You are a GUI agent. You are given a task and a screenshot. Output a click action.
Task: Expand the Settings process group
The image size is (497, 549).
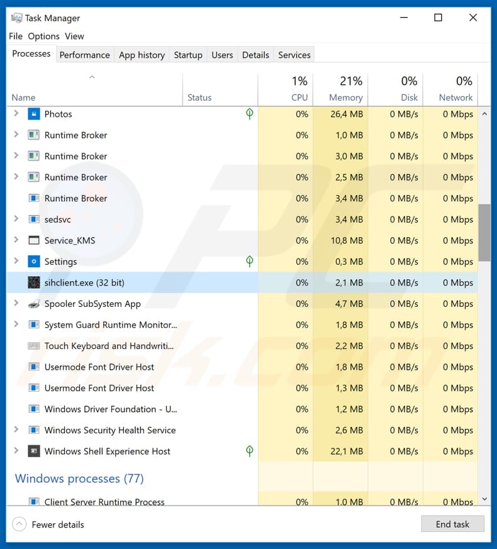tap(16, 261)
